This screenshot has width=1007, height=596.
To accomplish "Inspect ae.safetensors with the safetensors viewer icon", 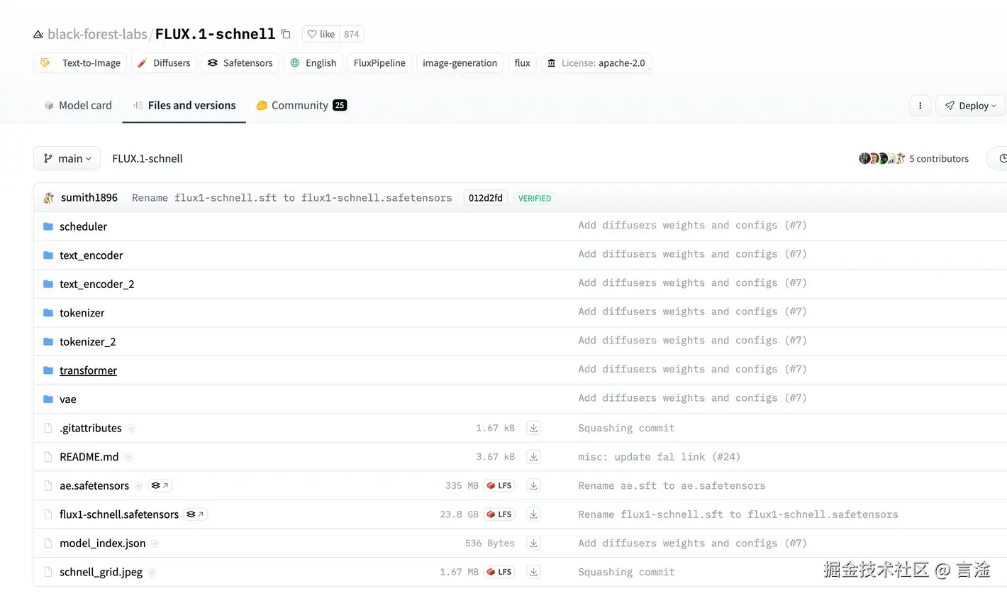I will coord(160,486).
